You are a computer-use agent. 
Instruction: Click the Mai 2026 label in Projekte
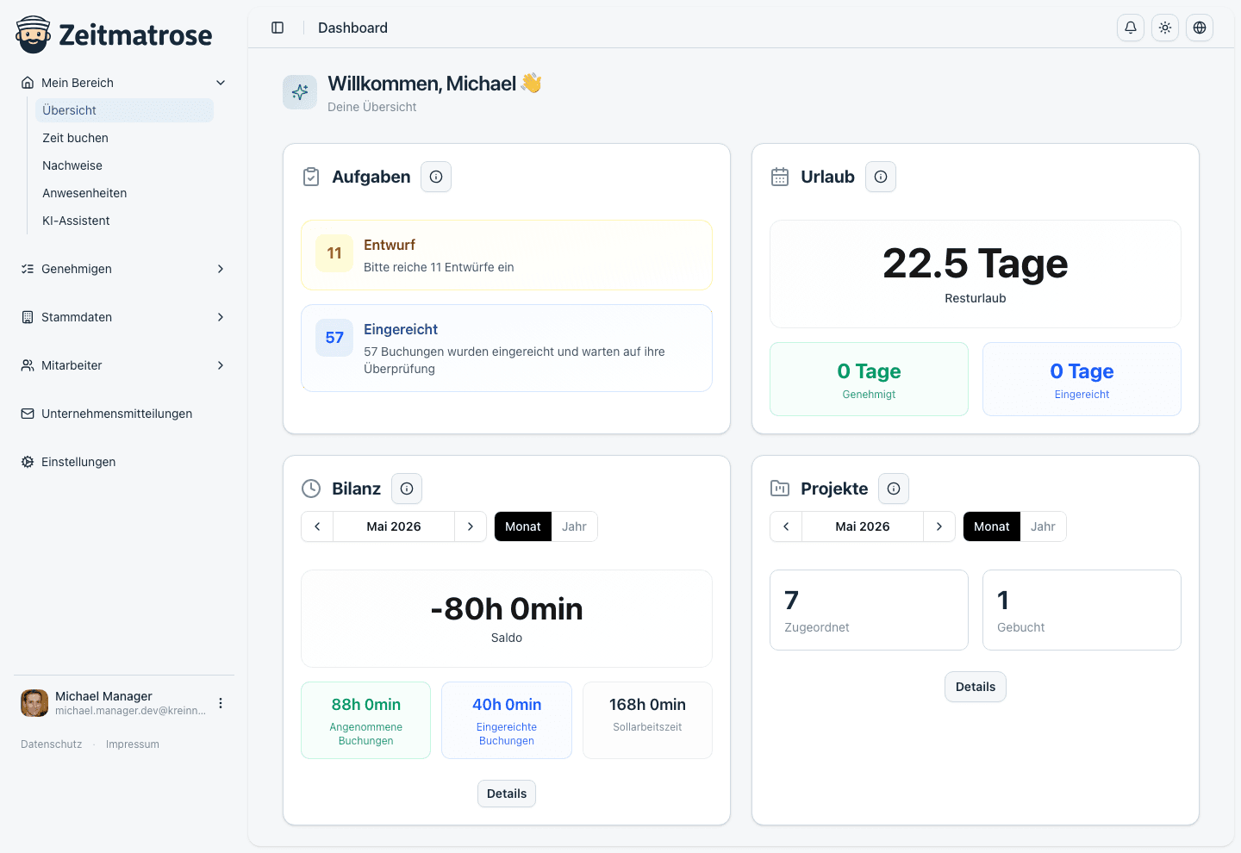pos(863,526)
